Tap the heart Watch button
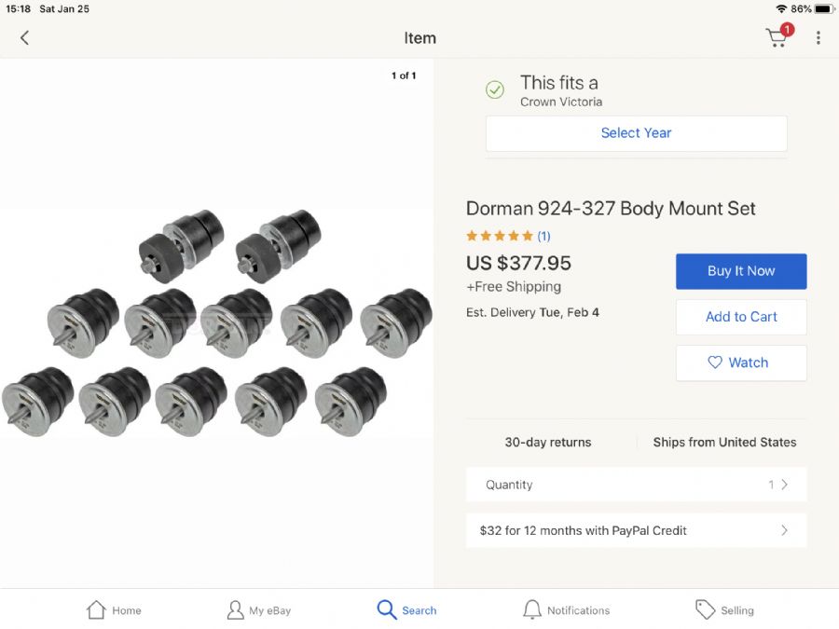Viewport: 839px width, 629px height. pos(741,362)
